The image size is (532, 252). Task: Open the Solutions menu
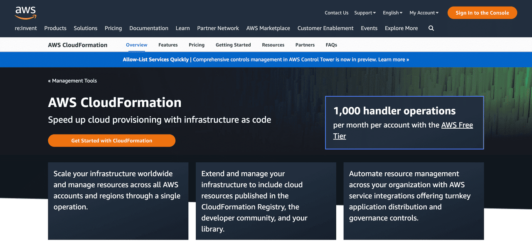coord(86,28)
